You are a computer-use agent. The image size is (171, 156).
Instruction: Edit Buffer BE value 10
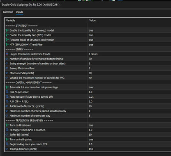[x=90, y=135]
